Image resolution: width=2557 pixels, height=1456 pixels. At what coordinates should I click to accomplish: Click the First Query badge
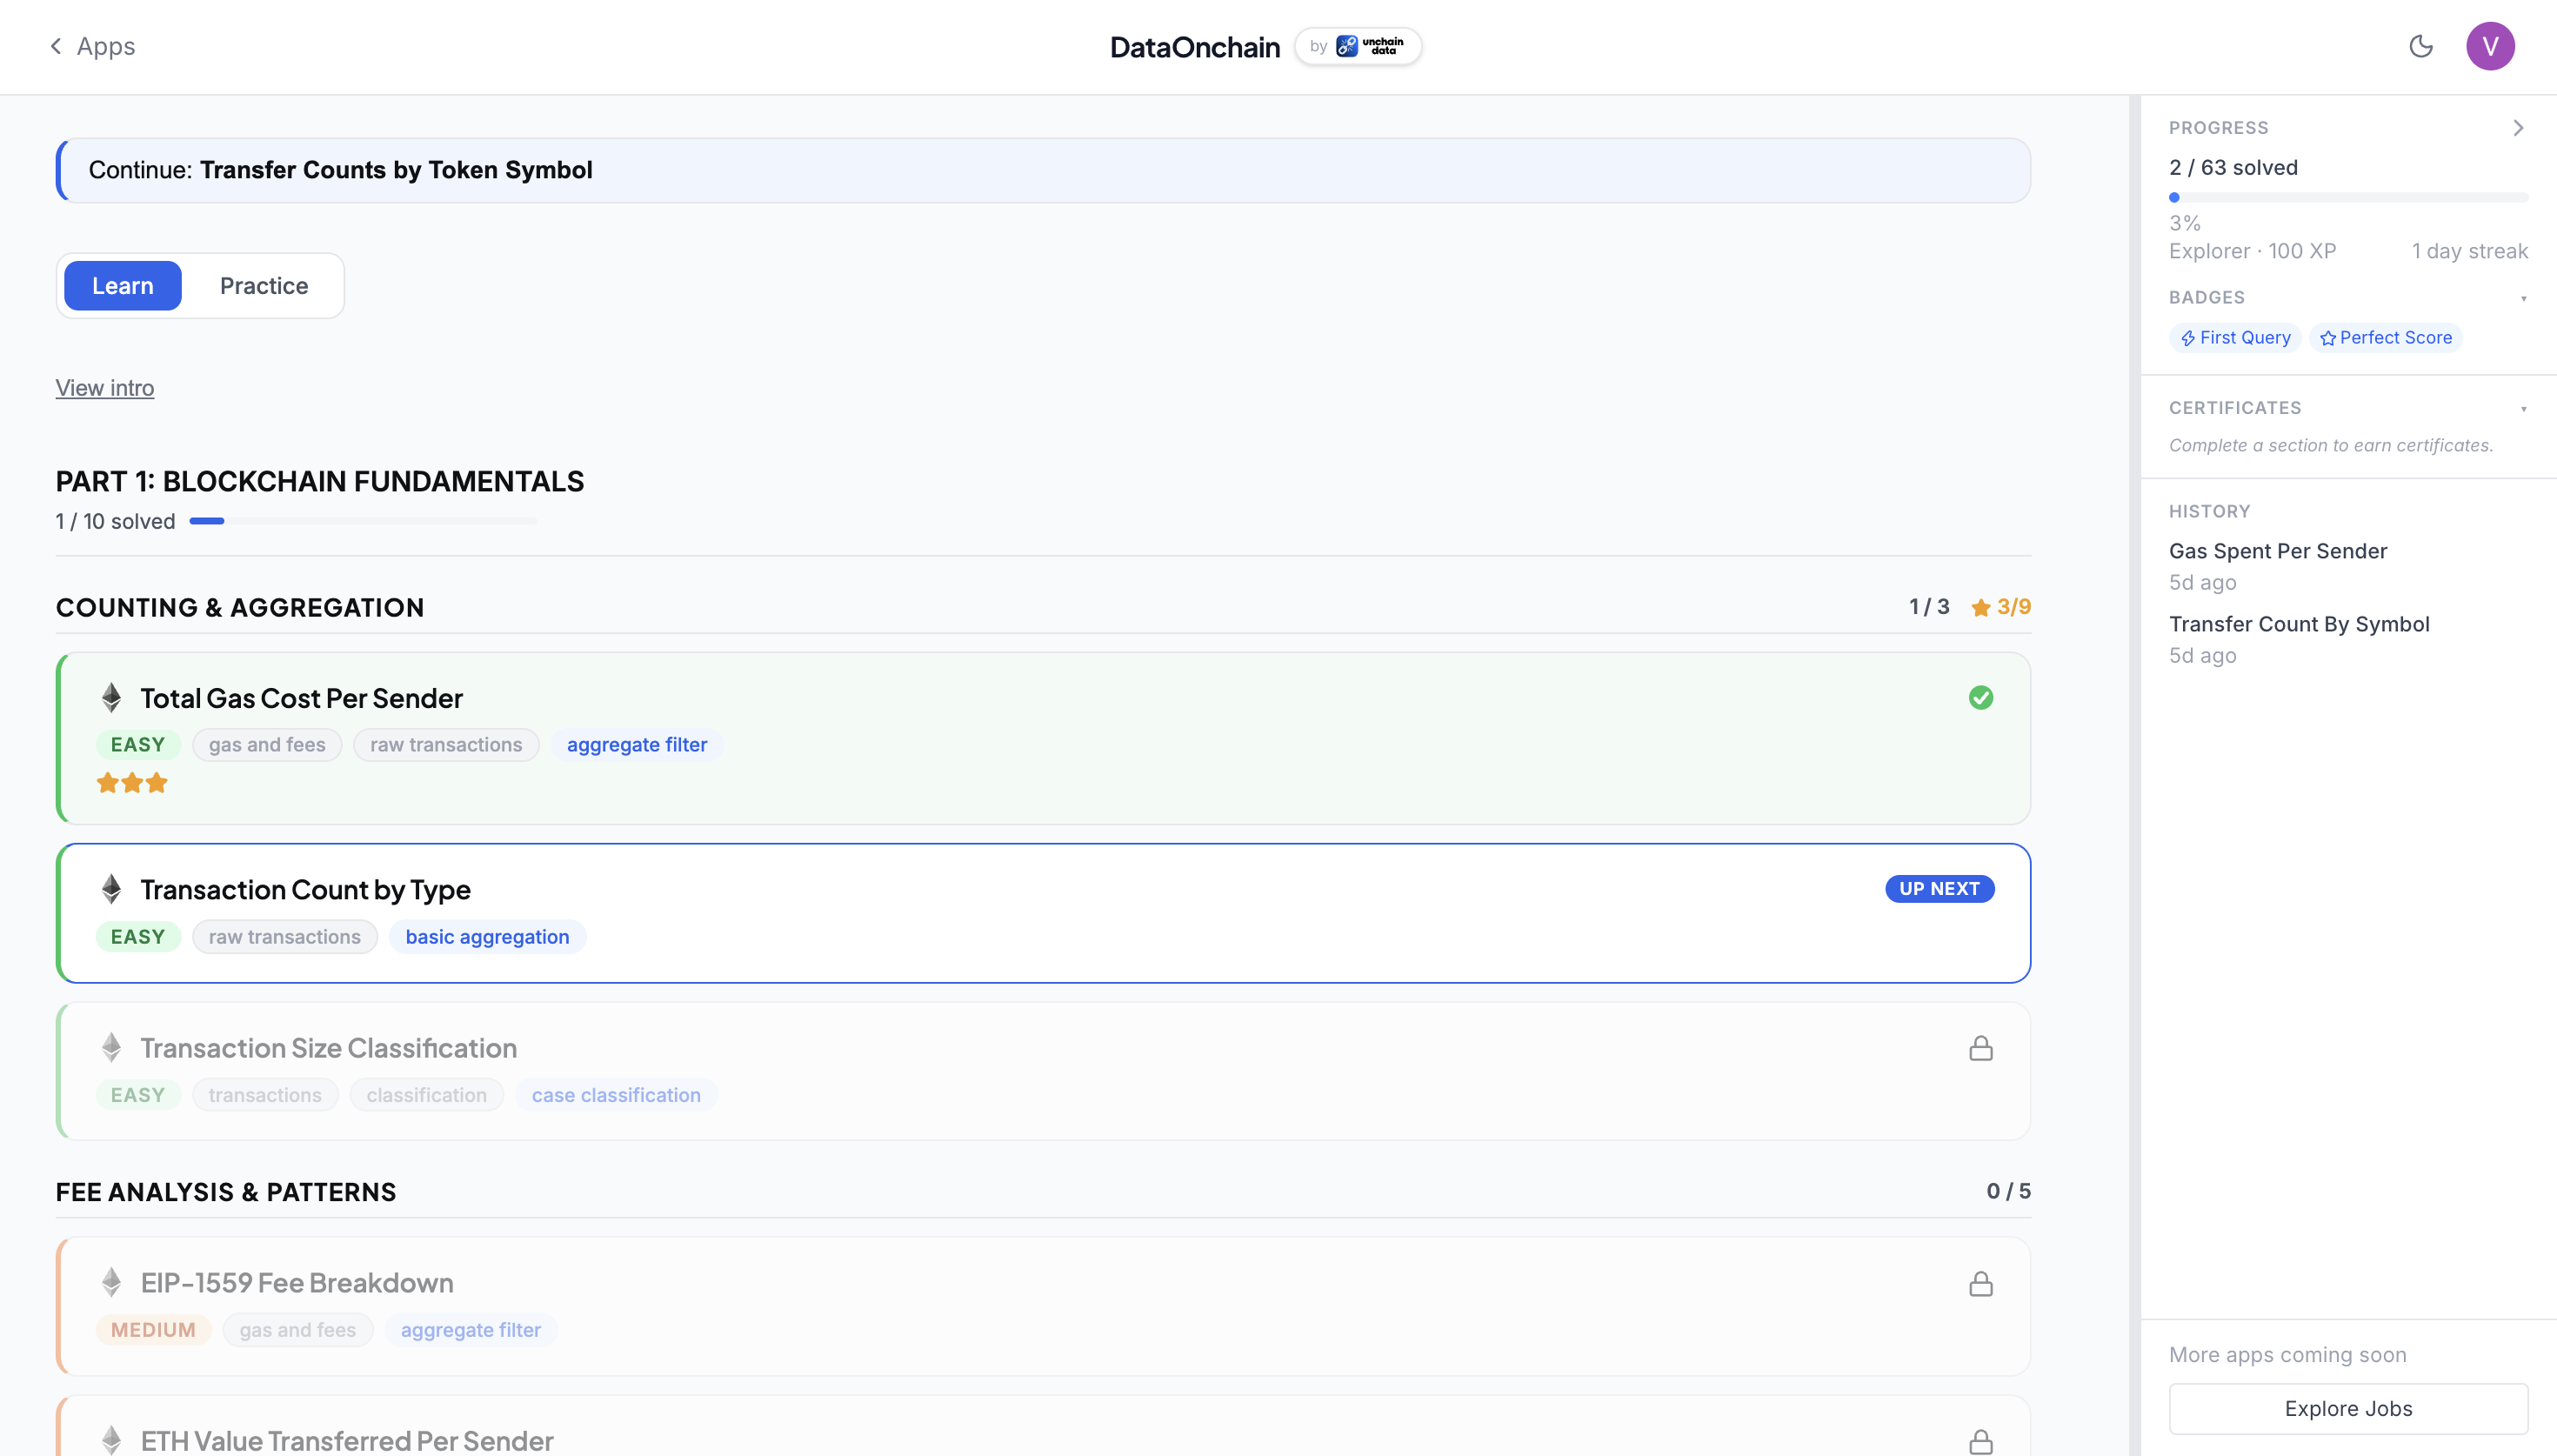coord(2235,338)
